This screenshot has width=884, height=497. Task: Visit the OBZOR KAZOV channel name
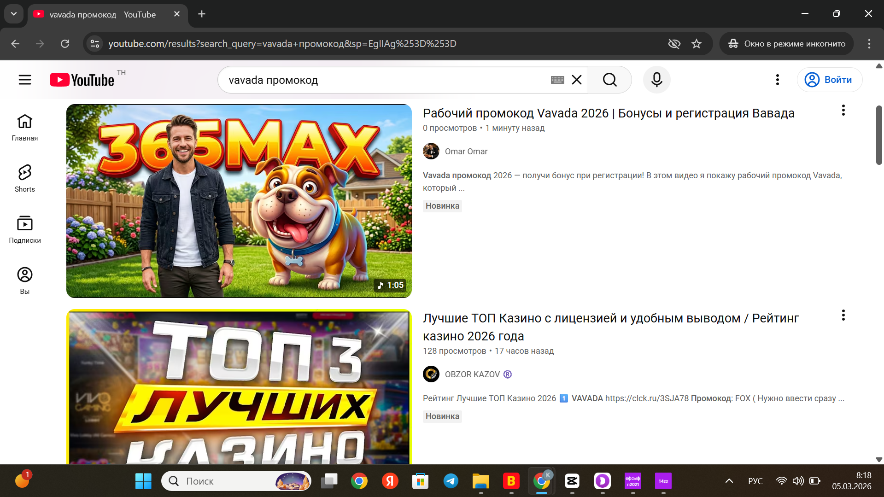point(472,374)
